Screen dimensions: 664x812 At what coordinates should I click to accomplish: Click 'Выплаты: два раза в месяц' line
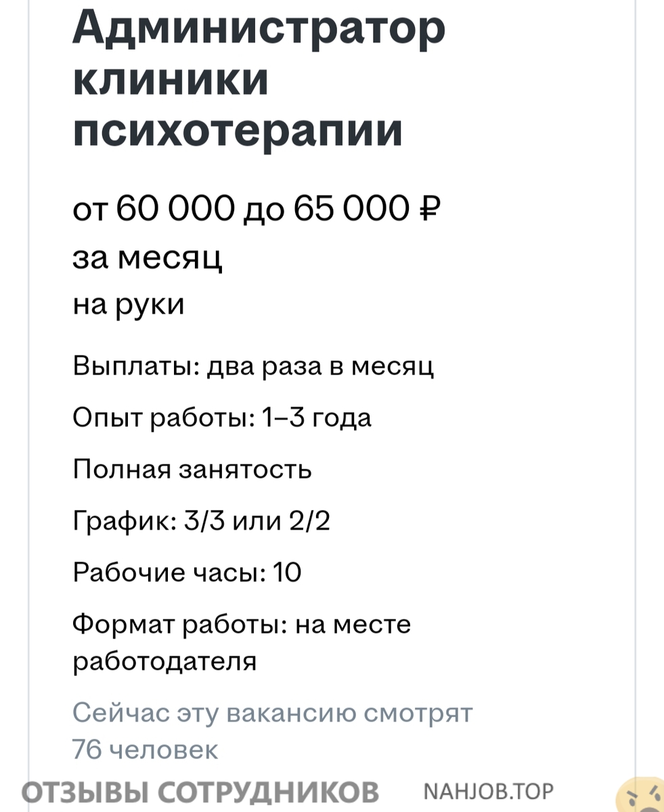pyautogui.click(x=253, y=366)
